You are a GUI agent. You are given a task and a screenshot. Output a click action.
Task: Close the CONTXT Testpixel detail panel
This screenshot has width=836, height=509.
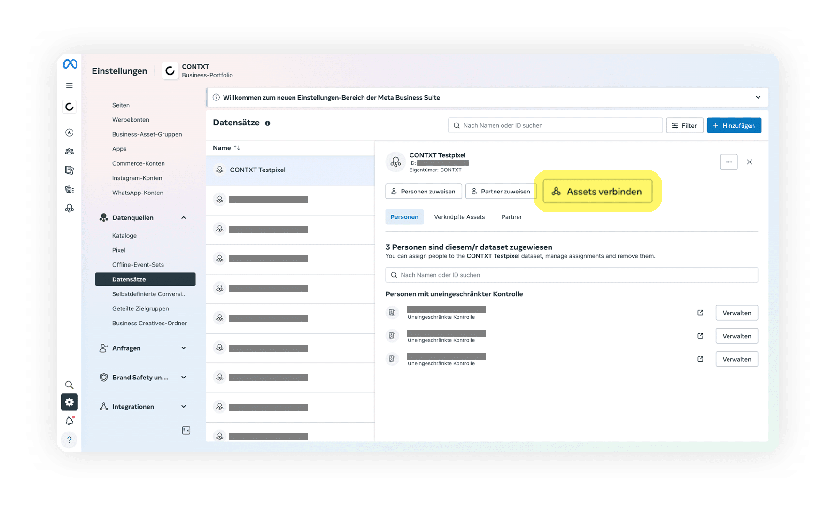tap(750, 162)
